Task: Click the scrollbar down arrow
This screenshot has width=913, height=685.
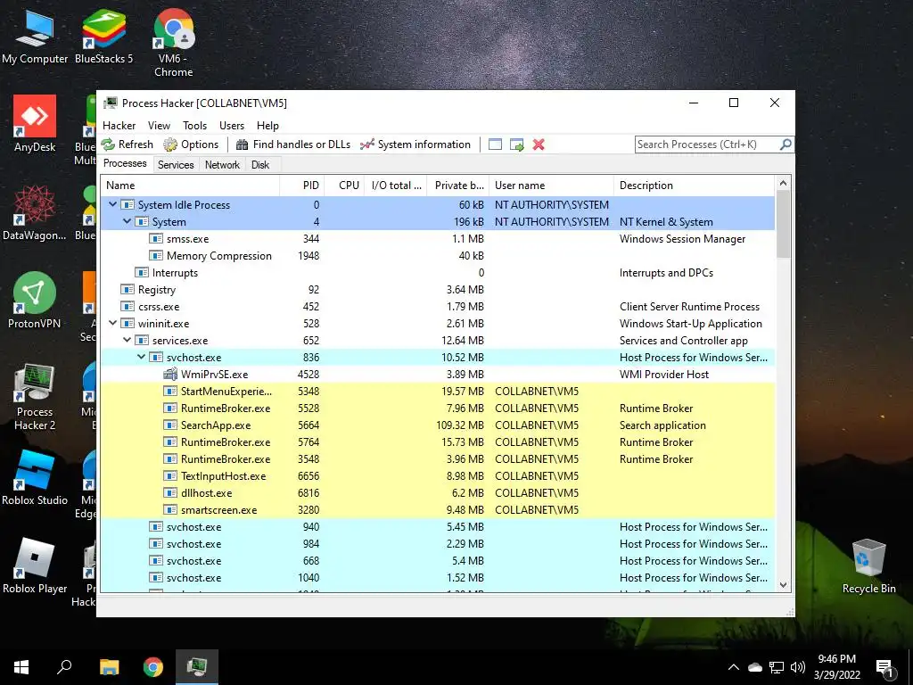Action: pyautogui.click(x=783, y=585)
